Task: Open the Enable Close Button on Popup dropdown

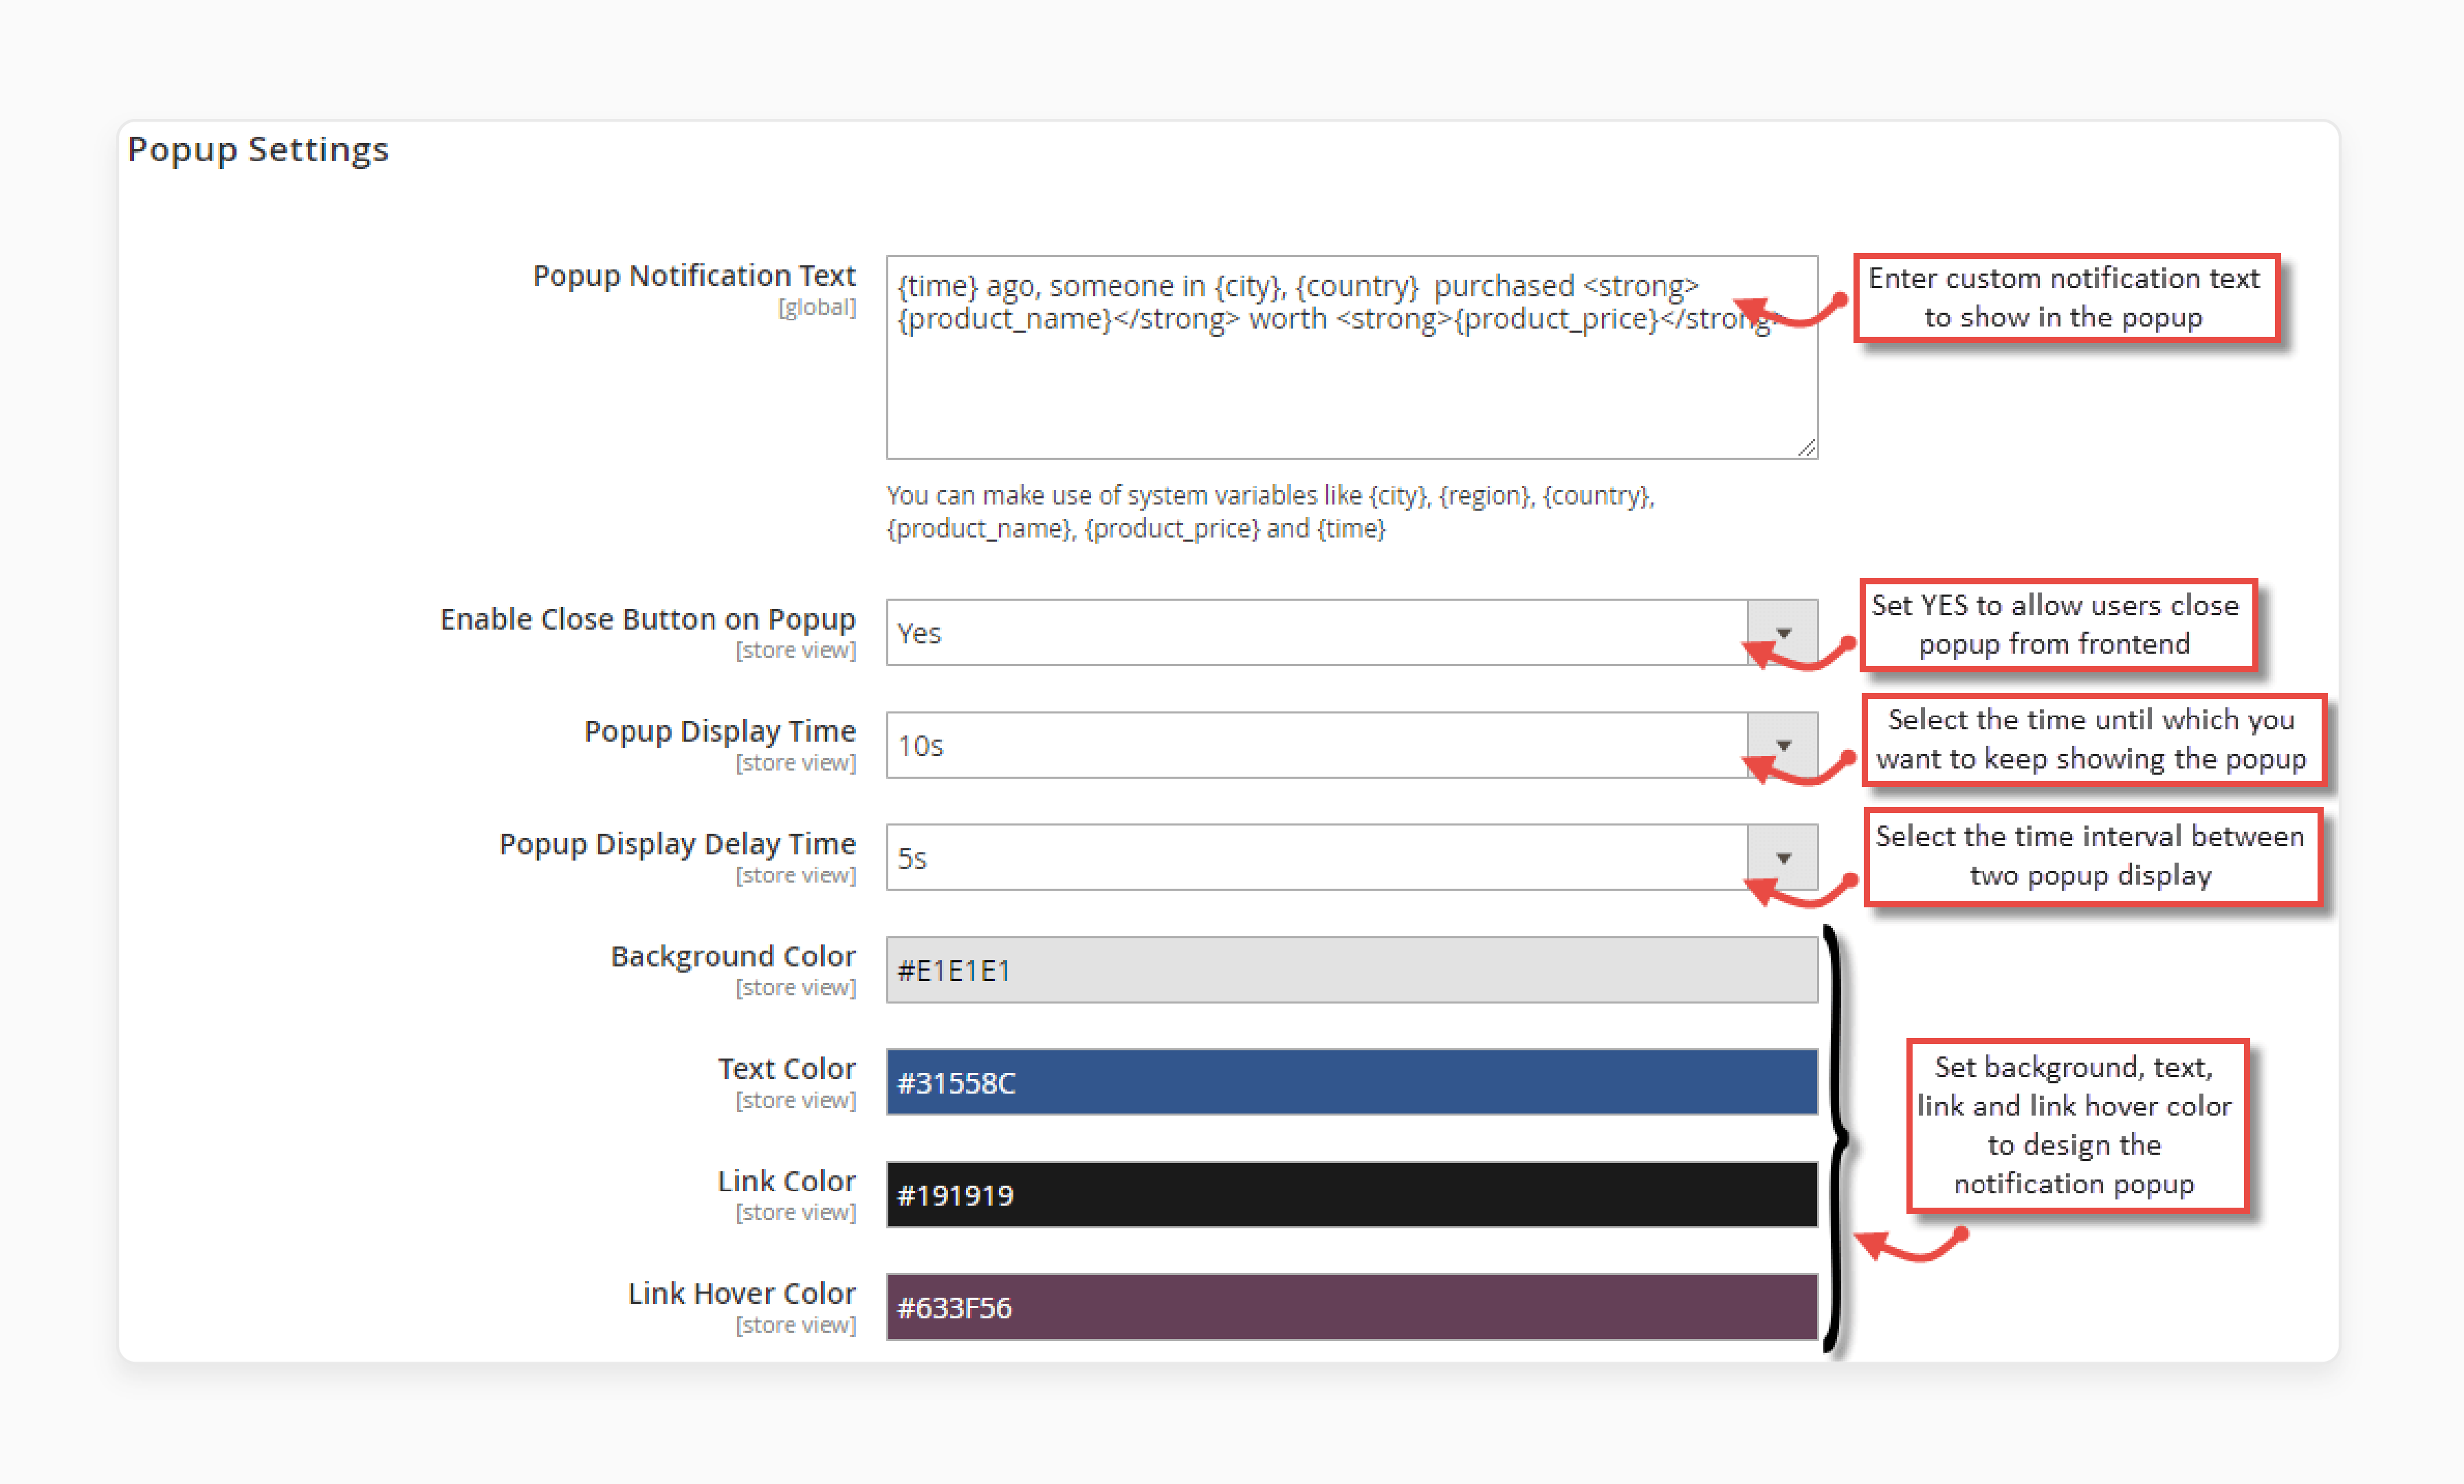Action: (x=1351, y=632)
